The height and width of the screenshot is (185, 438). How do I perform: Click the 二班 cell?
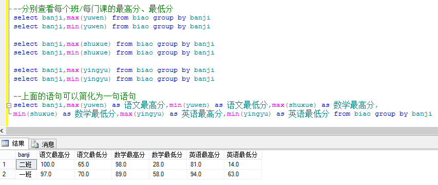[x=26, y=164]
